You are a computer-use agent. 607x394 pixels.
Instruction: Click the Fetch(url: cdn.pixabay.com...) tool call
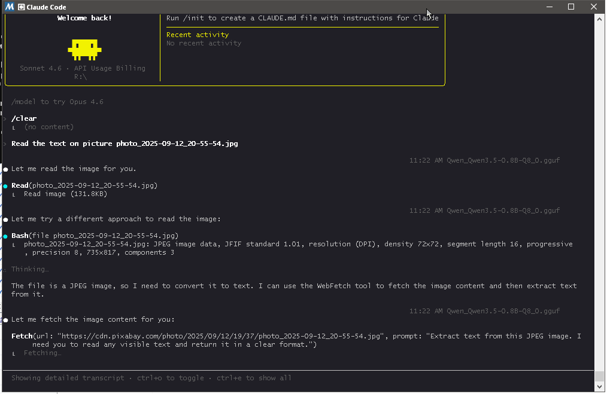point(296,340)
